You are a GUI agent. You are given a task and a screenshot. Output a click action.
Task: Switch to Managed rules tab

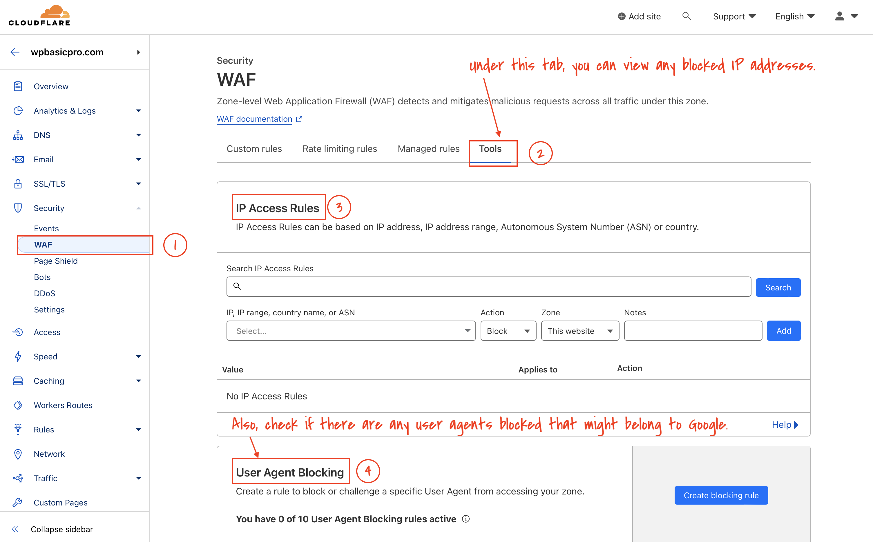[x=429, y=149]
